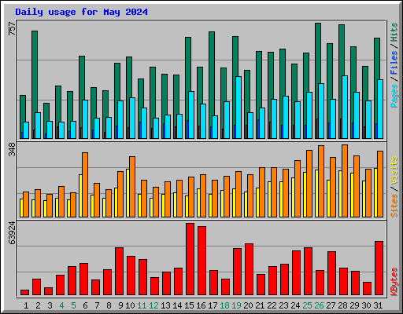Click day 6 on the x-axis

point(85,305)
